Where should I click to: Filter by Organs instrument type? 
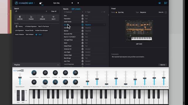[42, 18]
